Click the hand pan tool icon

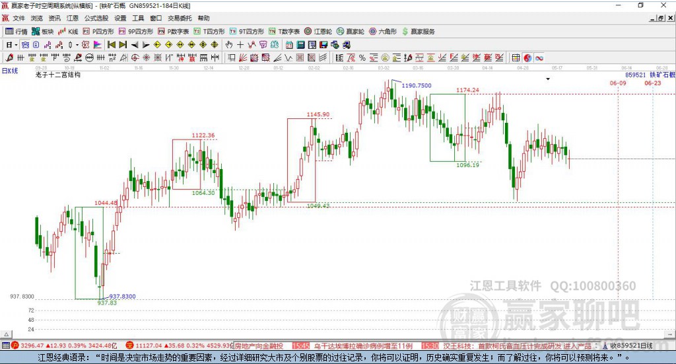229,44
